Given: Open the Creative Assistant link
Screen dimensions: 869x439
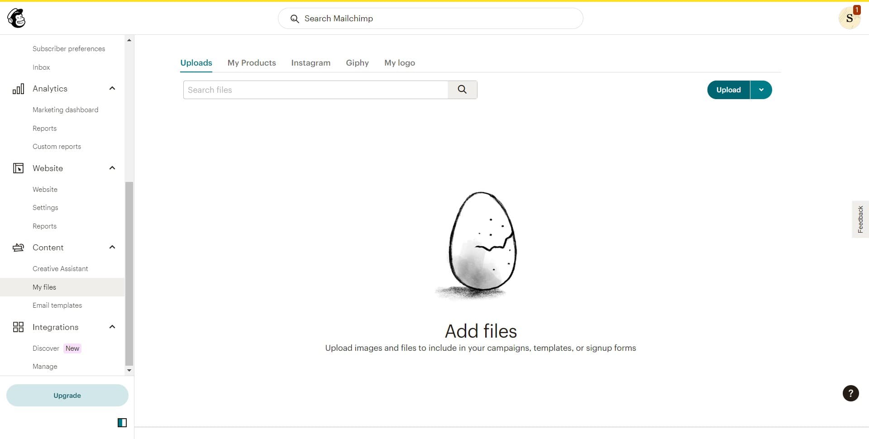Looking at the screenshot, I should (60, 268).
